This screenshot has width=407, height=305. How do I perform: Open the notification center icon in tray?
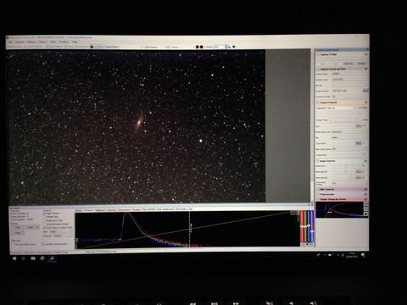pos(363,255)
